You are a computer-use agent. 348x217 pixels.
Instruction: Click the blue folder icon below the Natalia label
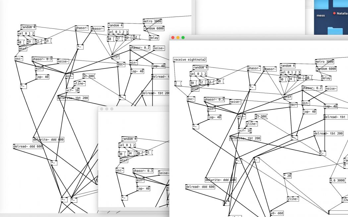coord(335,30)
